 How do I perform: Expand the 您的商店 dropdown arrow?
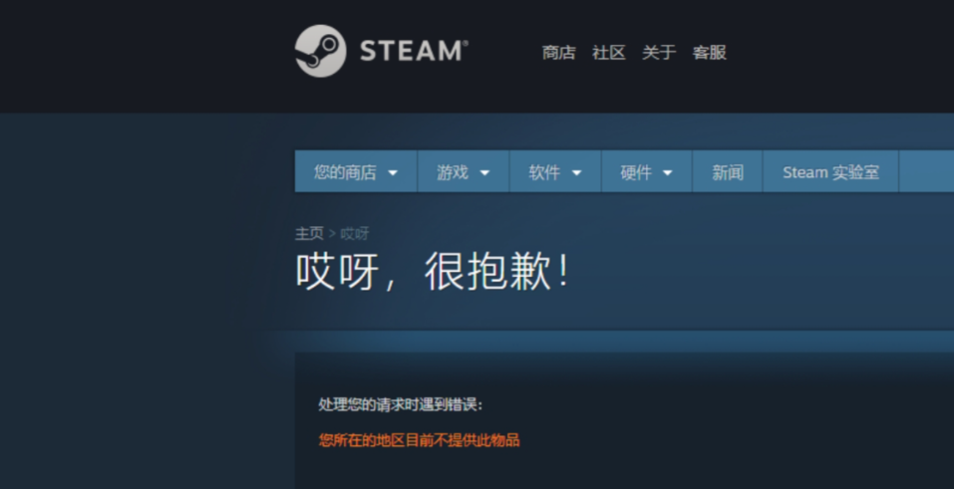(393, 173)
